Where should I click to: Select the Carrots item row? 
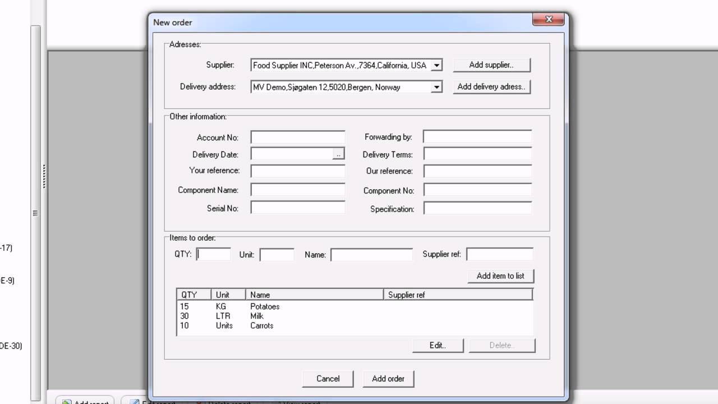click(x=355, y=325)
